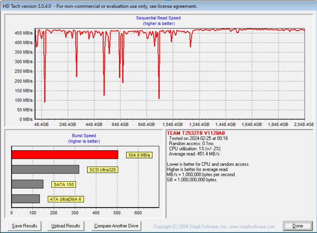Click the HD Tach version title bar
The height and width of the screenshot is (233, 317).
tap(100, 6)
